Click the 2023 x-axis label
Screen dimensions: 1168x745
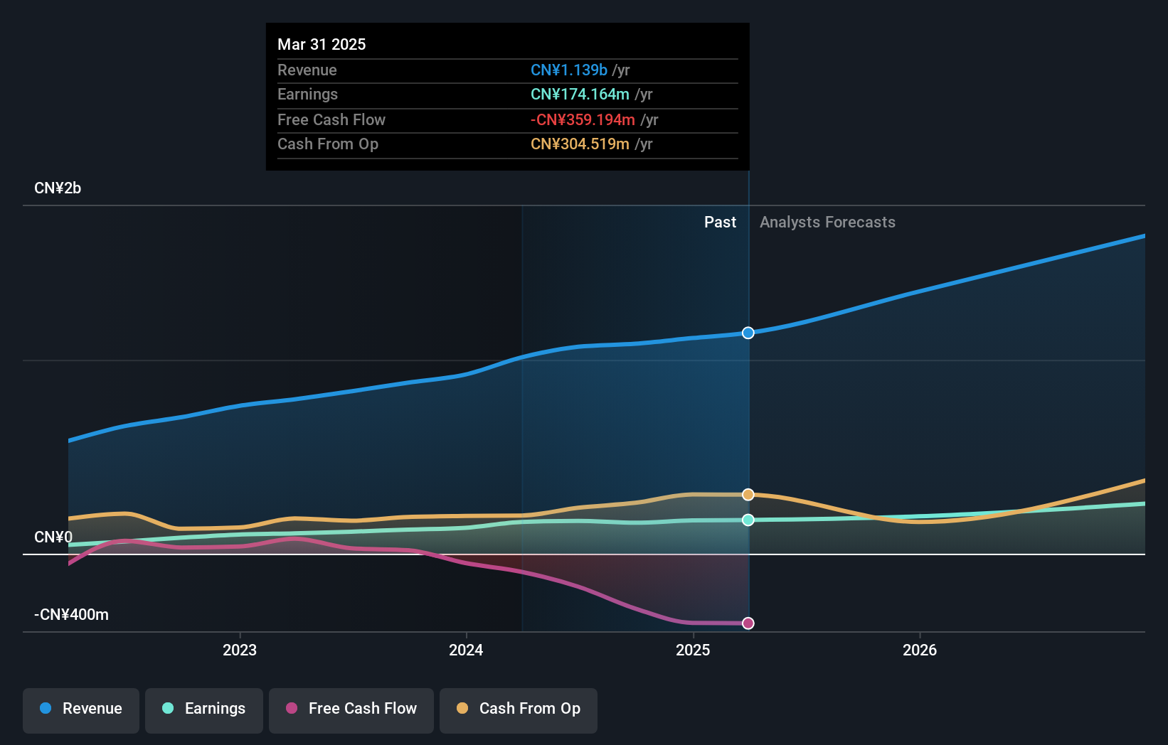coord(240,650)
